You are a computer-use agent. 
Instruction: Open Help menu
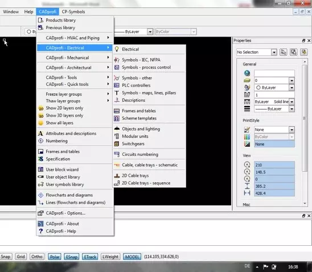[x=28, y=12]
